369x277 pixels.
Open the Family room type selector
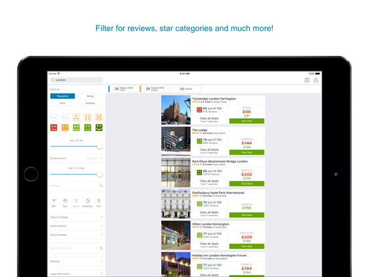(186, 89)
